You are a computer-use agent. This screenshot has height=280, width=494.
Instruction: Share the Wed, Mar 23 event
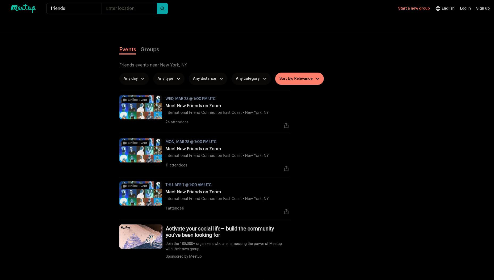point(286,125)
